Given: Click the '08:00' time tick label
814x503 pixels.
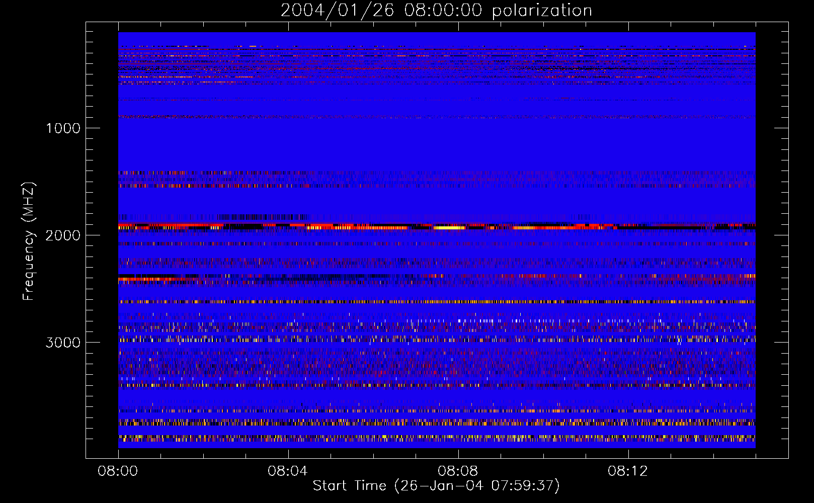Looking at the screenshot, I should 118,471.
